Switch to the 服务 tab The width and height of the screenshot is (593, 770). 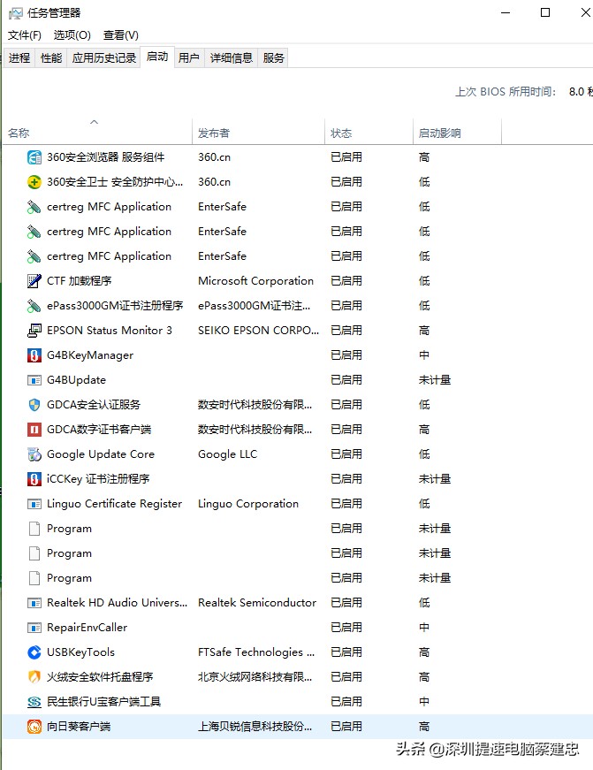[273, 58]
